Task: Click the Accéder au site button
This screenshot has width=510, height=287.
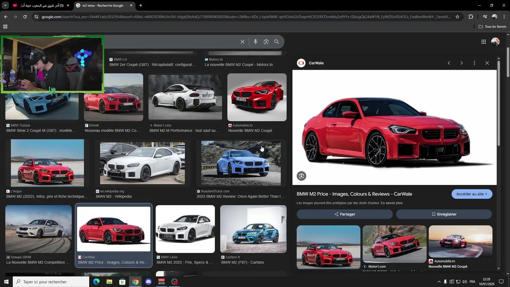Action: [472, 194]
